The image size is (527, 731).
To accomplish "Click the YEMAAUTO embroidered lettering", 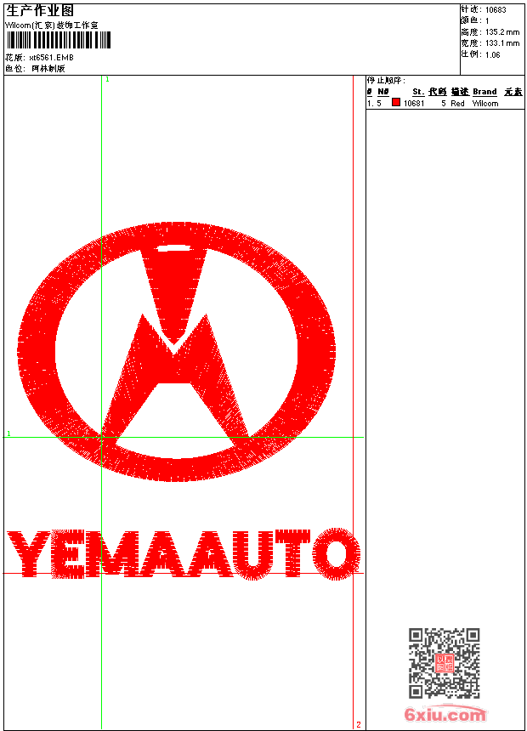I will click(184, 554).
